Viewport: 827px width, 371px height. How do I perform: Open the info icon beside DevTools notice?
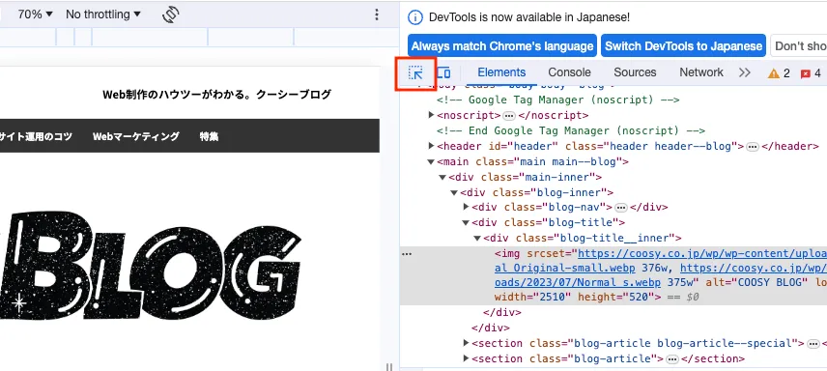415,16
